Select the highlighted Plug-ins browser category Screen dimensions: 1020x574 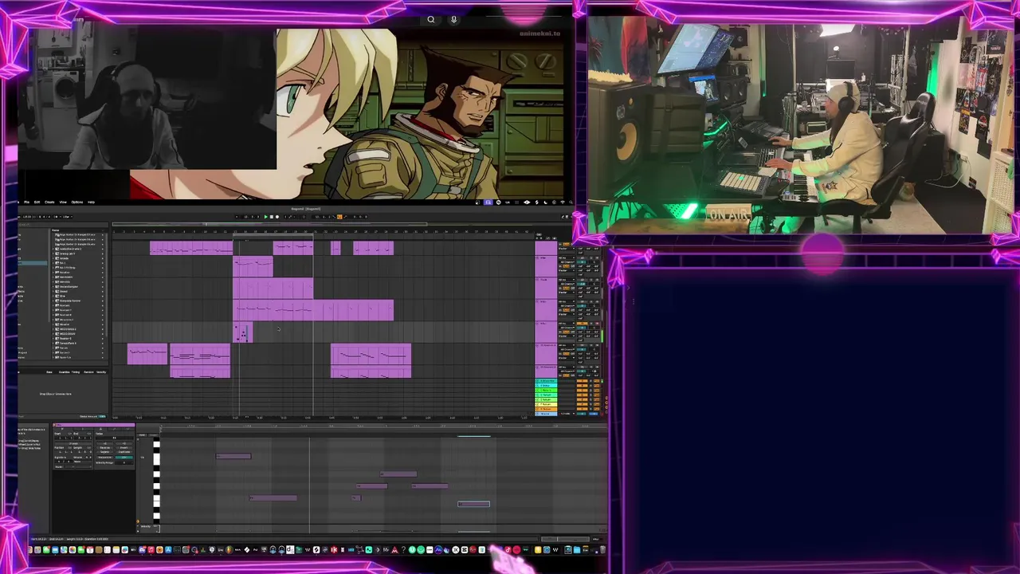click(32, 263)
